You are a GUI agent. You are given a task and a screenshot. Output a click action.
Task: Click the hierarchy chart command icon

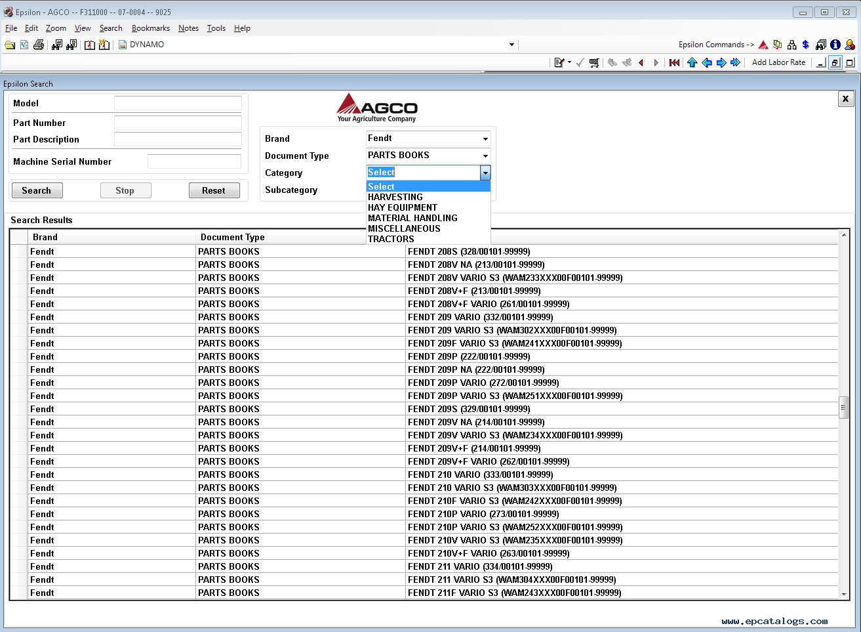(x=792, y=45)
